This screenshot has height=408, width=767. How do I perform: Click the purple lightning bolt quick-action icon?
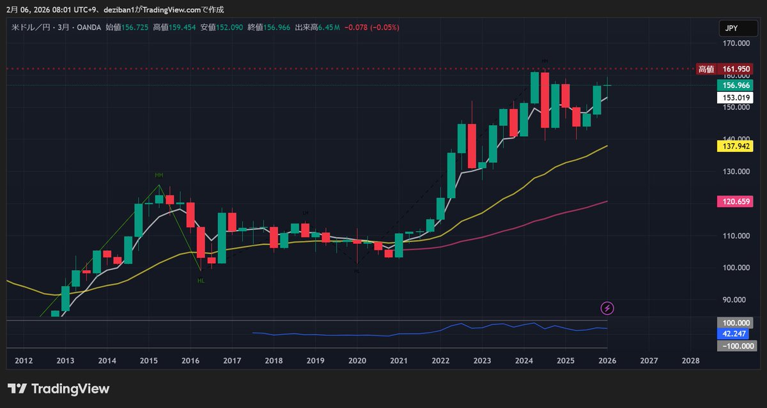pos(606,308)
